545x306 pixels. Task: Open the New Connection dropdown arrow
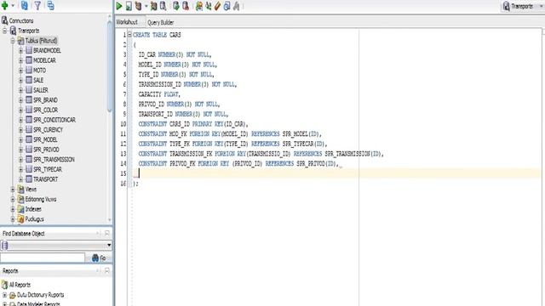click(13, 5)
